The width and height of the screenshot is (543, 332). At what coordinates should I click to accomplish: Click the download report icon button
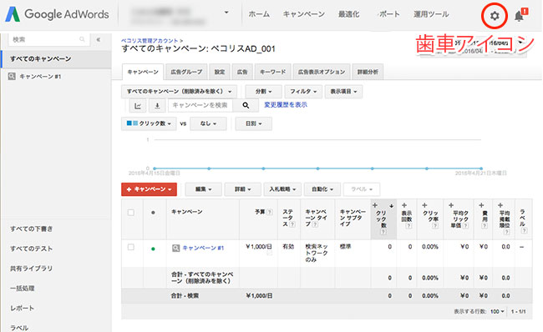click(157, 105)
